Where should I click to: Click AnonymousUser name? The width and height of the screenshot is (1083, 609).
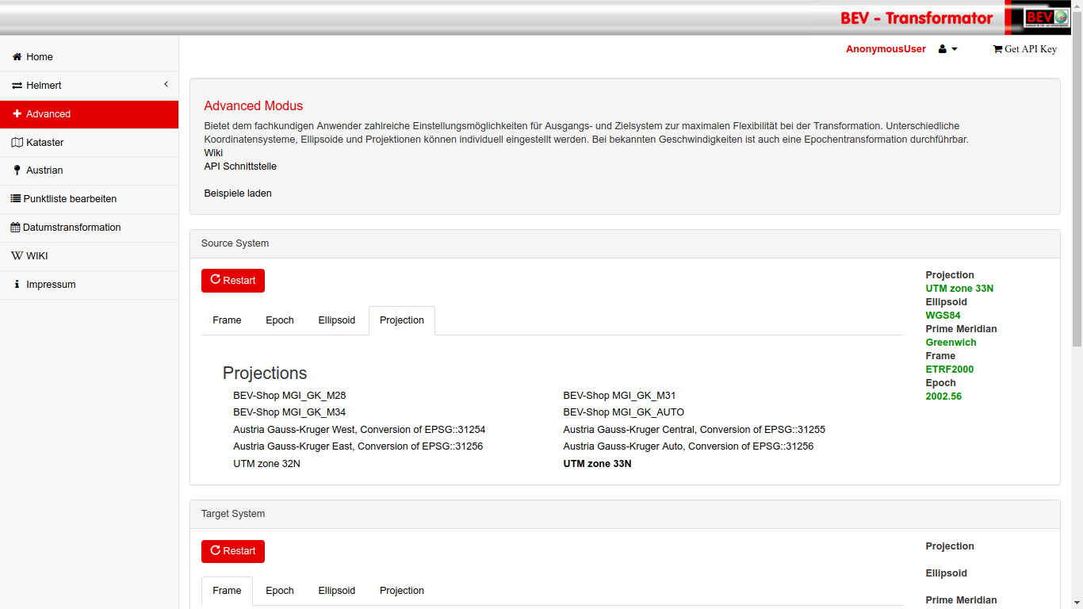point(886,49)
